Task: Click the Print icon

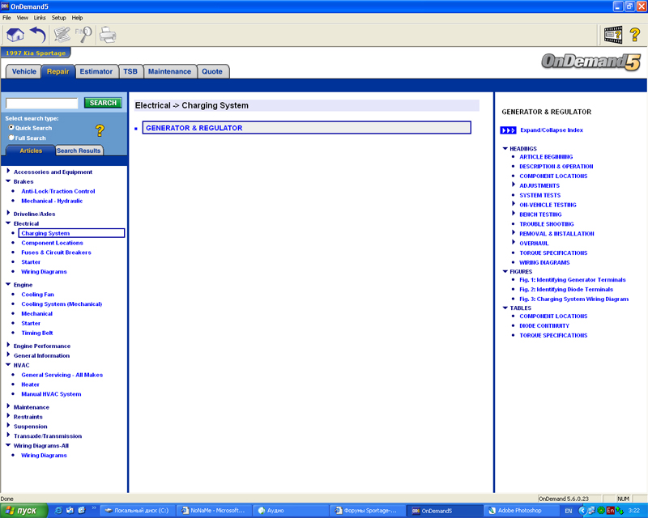Action: (107, 34)
